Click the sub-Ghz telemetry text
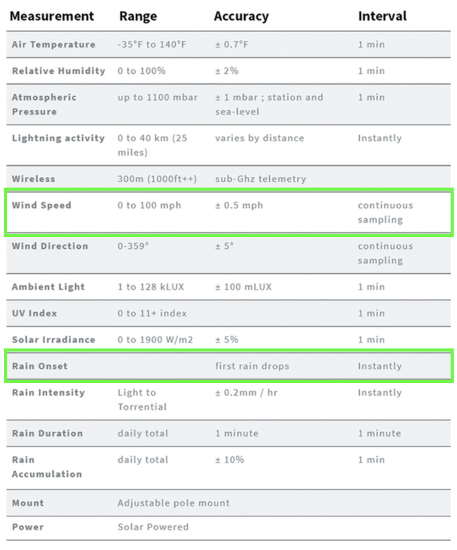This screenshot has height=550, width=457. (x=260, y=179)
